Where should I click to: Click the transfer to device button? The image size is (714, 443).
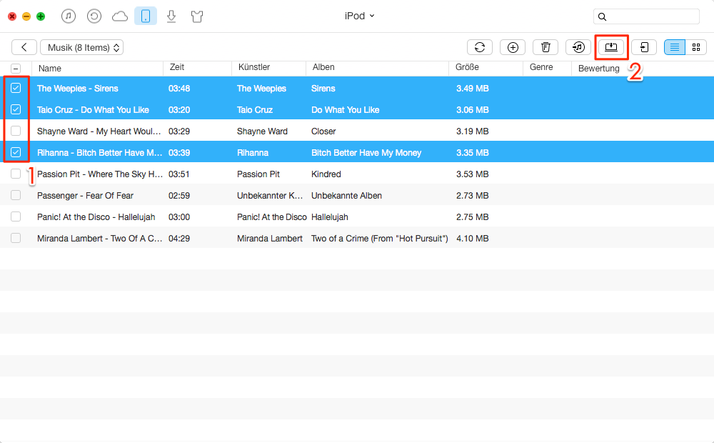[x=644, y=47]
